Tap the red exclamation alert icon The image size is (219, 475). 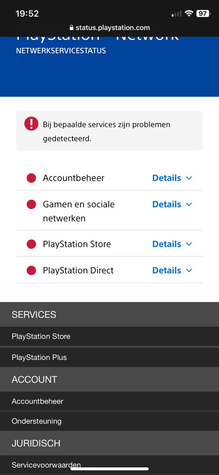click(x=31, y=124)
